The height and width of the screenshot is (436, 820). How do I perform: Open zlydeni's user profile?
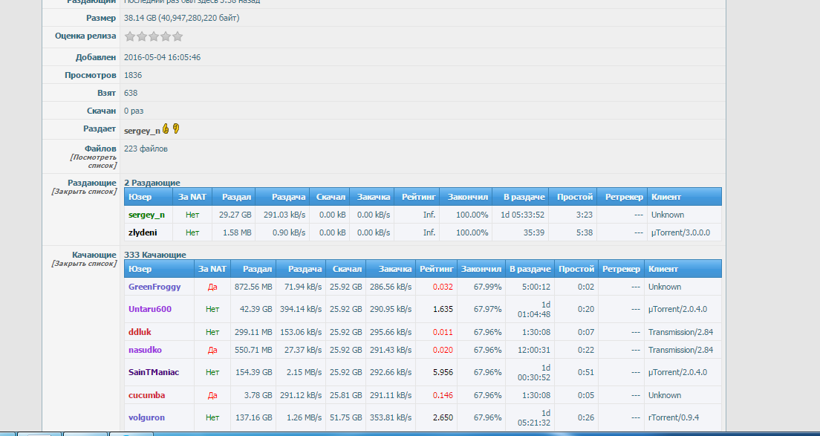143,232
